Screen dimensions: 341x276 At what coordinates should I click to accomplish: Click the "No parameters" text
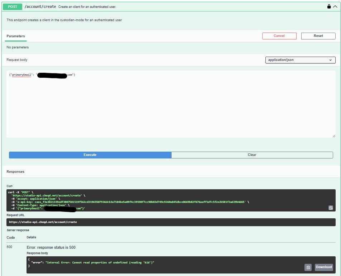click(18, 47)
